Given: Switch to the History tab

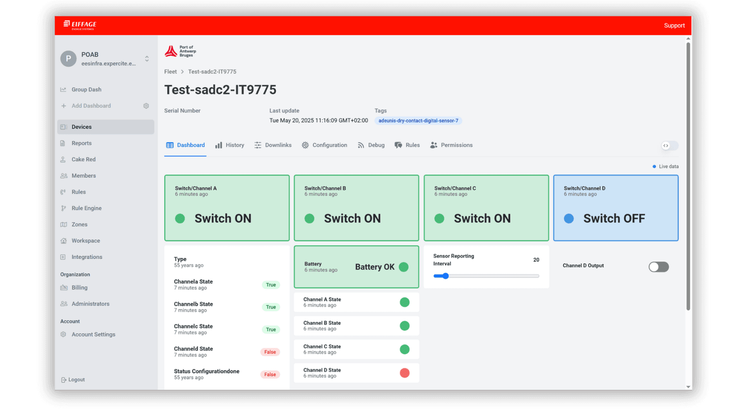Looking at the screenshot, I should pyautogui.click(x=230, y=145).
